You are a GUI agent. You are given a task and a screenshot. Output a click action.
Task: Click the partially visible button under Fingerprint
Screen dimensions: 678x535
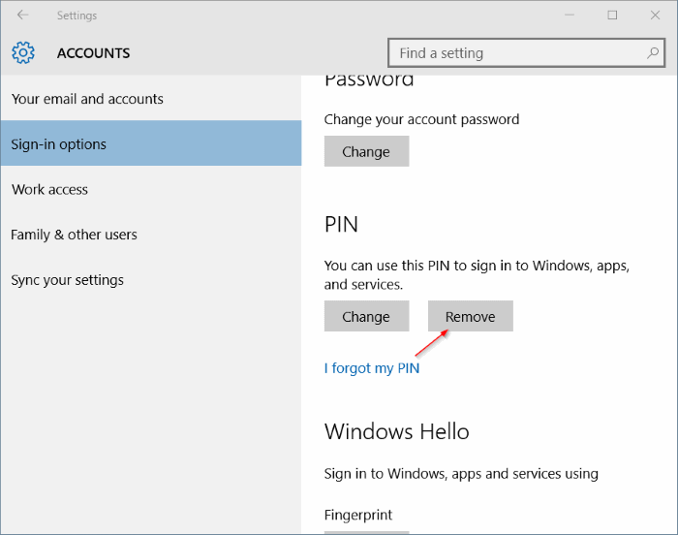tap(366, 531)
